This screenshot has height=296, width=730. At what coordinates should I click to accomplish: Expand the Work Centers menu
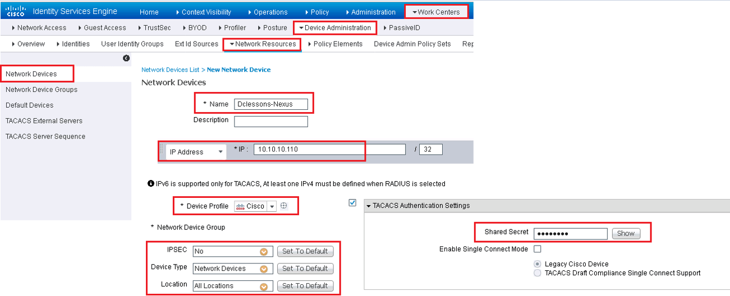tap(436, 12)
